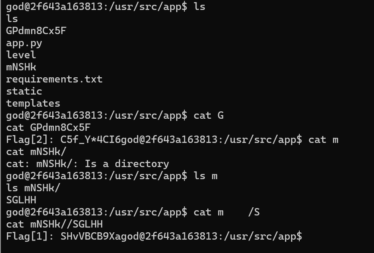Click the app.py entry in the listing

[x=24, y=44]
